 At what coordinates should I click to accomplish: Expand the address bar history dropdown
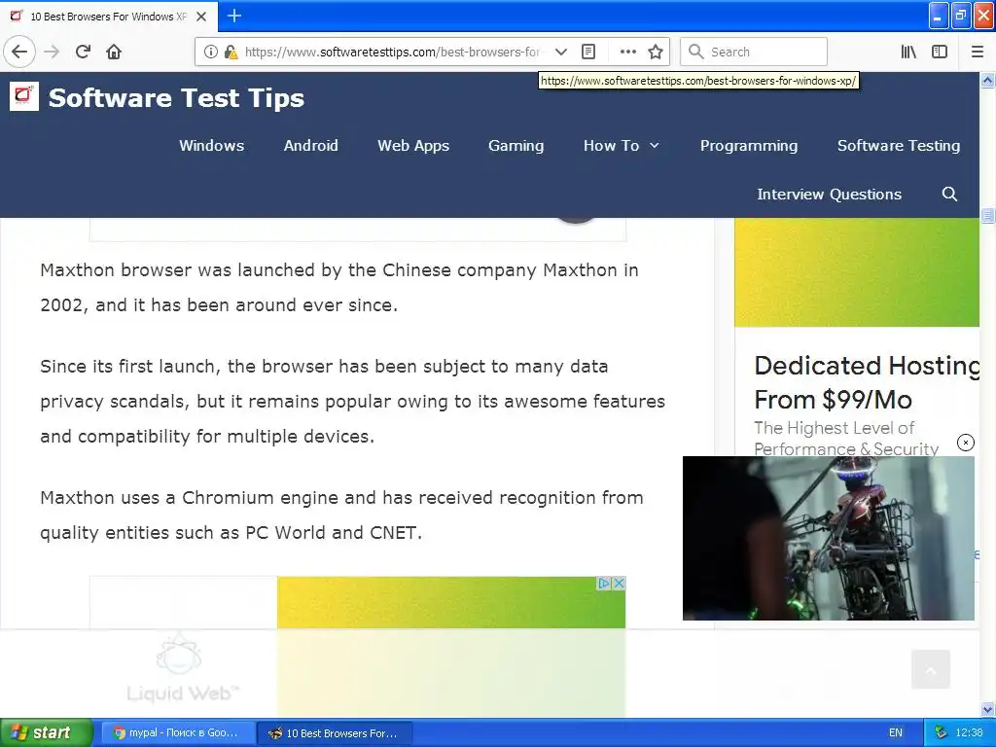pyautogui.click(x=561, y=53)
